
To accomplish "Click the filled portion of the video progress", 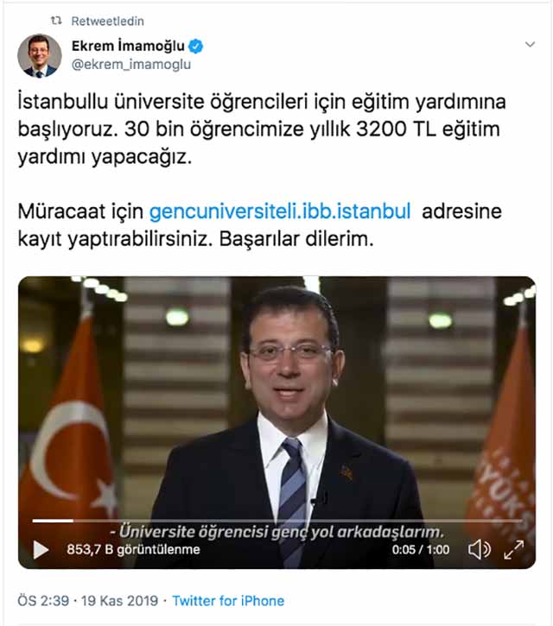I will tap(53, 521).
